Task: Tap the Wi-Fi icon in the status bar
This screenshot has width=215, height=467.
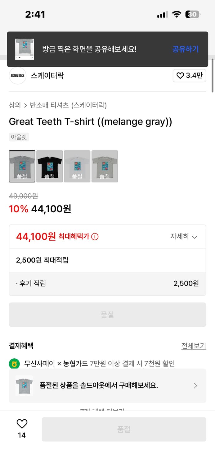Action: (x=177, y=14)
